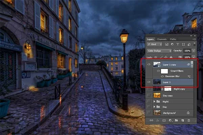Select the 'Gaussian Blur' filter entry

click(x=172, y=76)
